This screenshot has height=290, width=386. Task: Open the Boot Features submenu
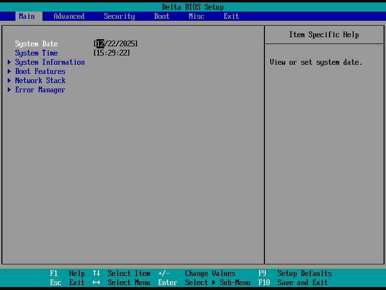[41, 71]
